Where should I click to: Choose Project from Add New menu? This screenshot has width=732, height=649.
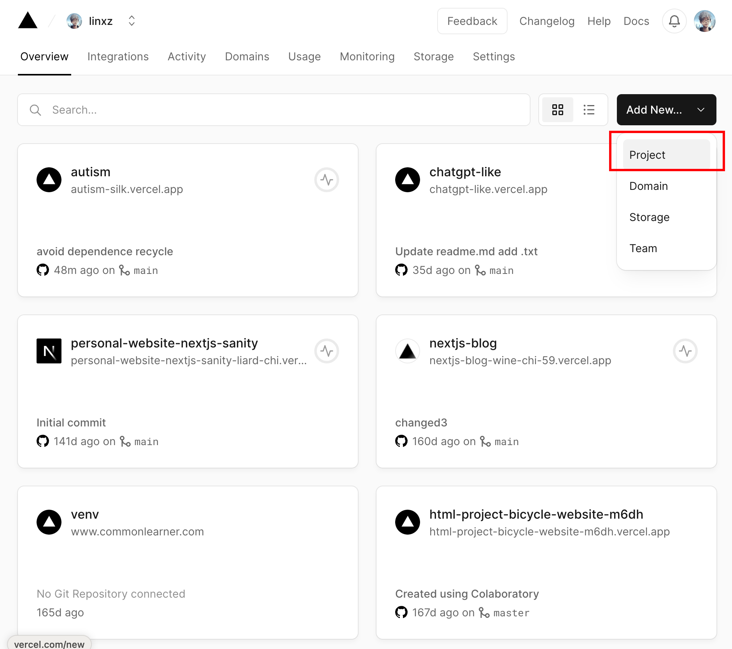pos(667,155)
